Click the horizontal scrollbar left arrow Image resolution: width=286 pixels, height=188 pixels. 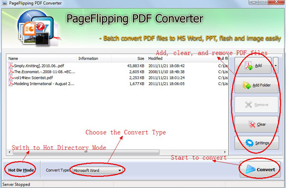(10, 152)
